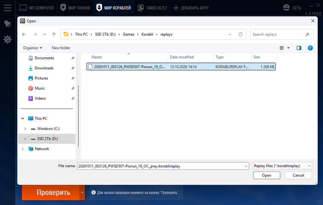Viewport: 323px width, 205px height.
Task: Click Korabli in address breadcrumb
Action: click(x=147, y=34)
